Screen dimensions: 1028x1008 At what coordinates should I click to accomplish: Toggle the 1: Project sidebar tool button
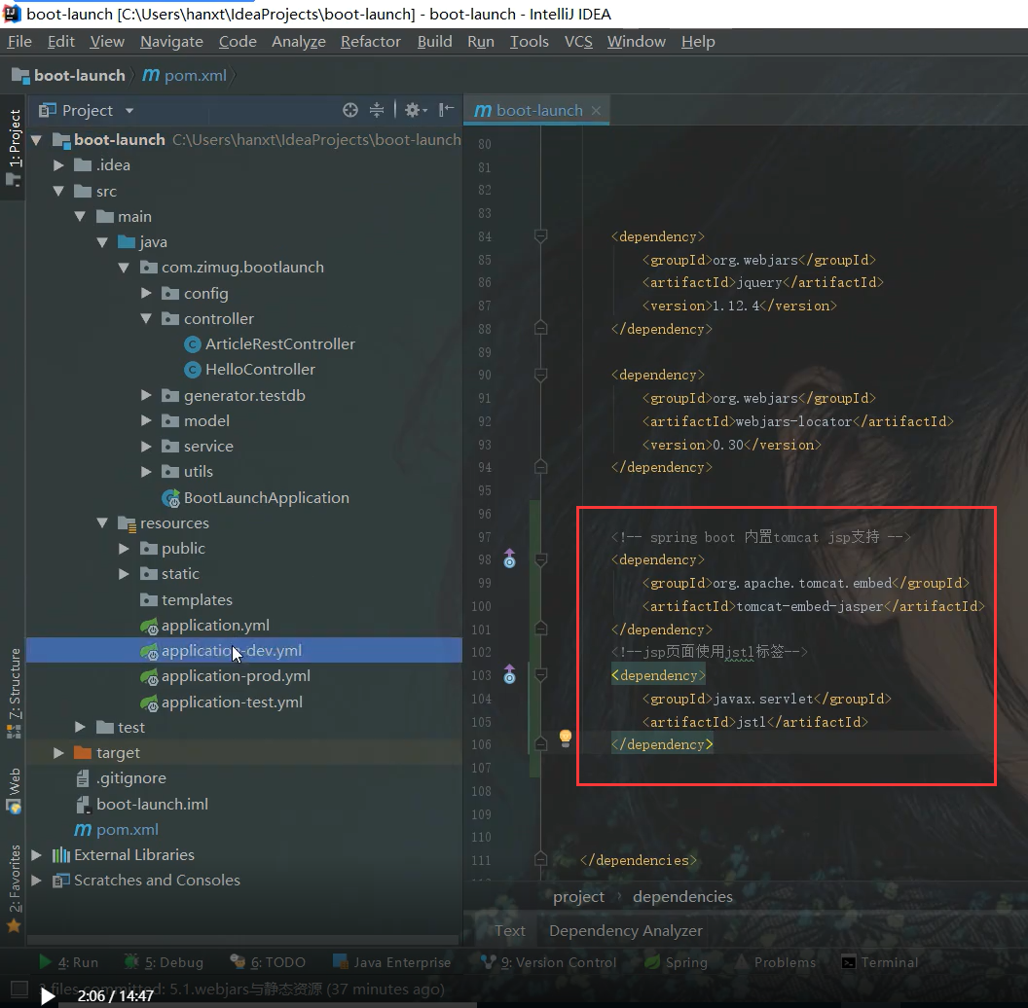pos(14,147)
